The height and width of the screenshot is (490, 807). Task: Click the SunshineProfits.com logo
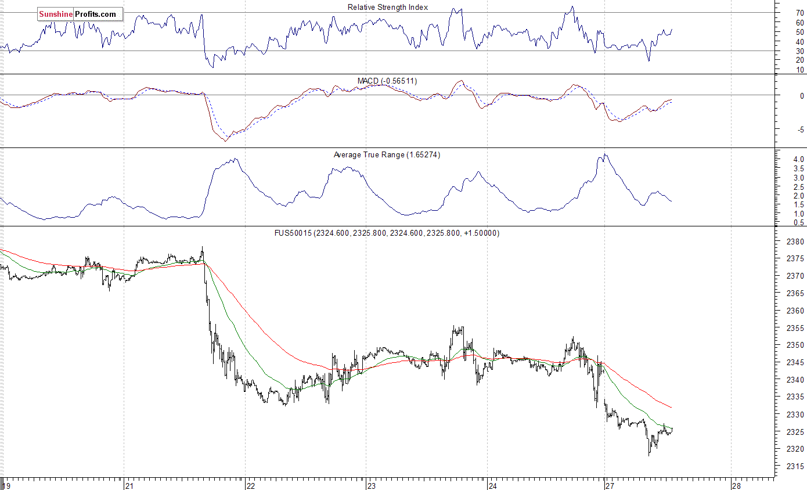[80, 14]
